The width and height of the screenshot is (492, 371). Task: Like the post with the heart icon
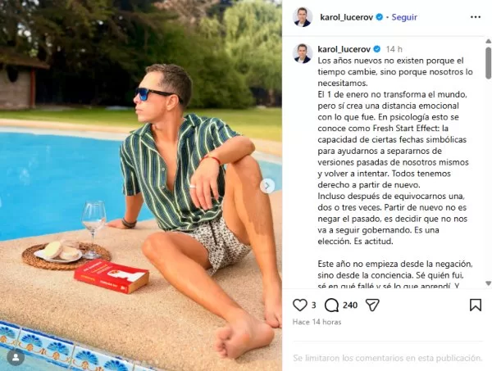tap(299, 305)
